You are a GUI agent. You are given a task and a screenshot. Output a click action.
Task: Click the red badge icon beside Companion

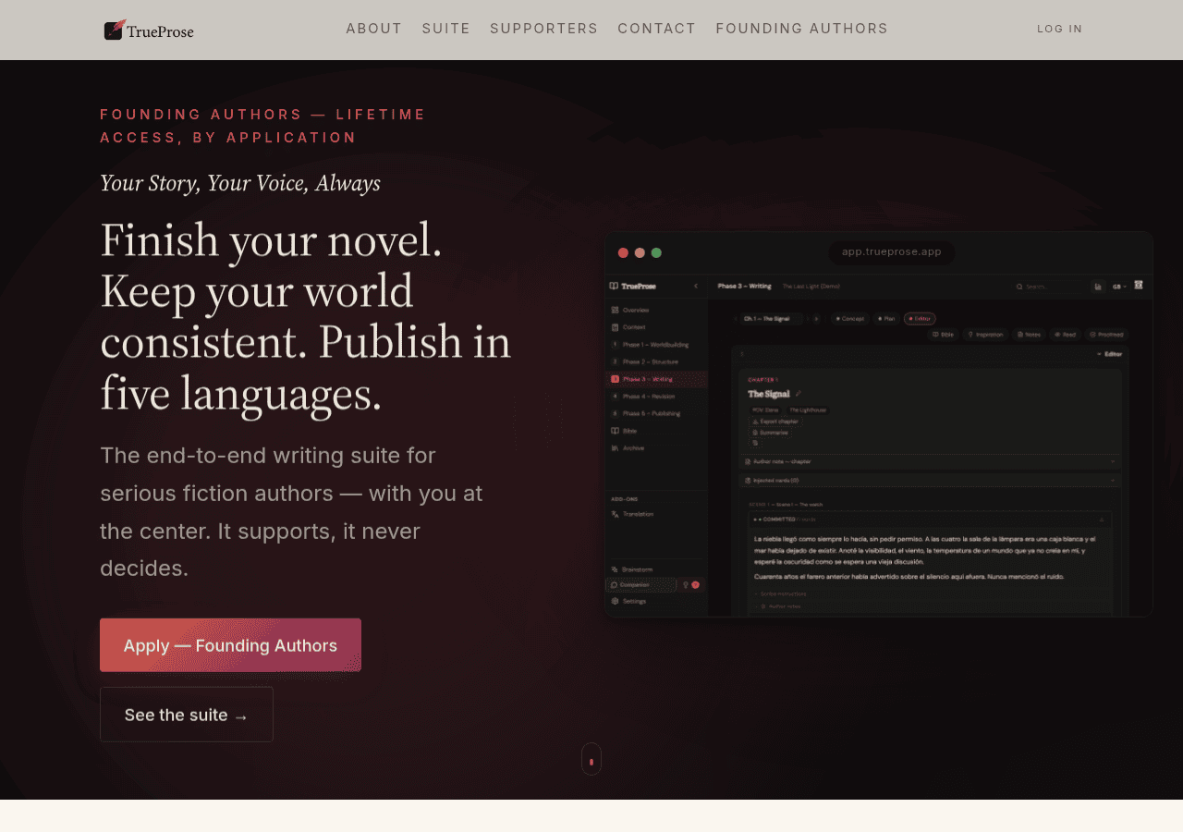click(695, 585)
